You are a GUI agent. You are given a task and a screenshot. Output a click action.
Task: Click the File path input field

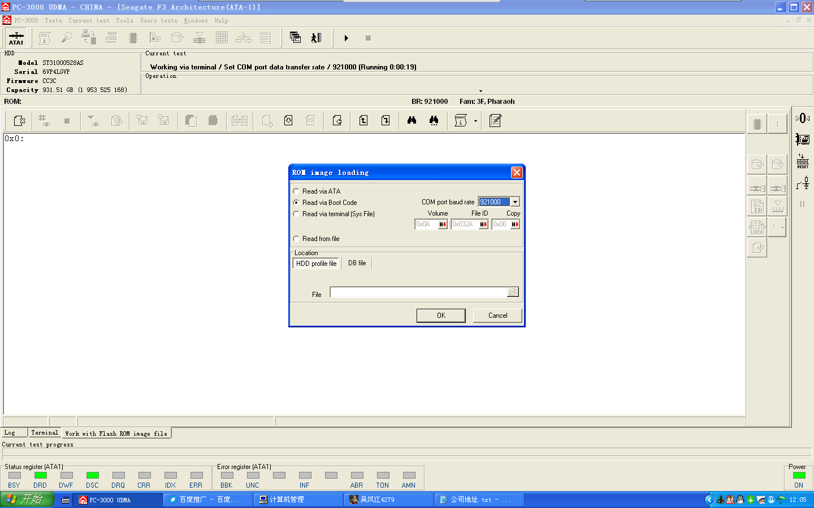coord(419,292)
